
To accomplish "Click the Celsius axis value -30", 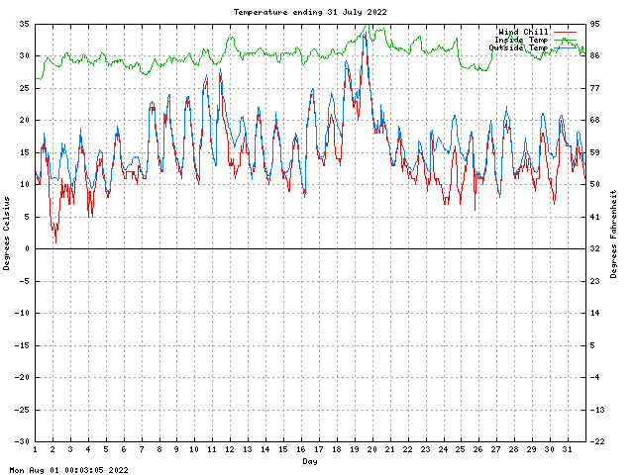I will (x=22, y=441).
